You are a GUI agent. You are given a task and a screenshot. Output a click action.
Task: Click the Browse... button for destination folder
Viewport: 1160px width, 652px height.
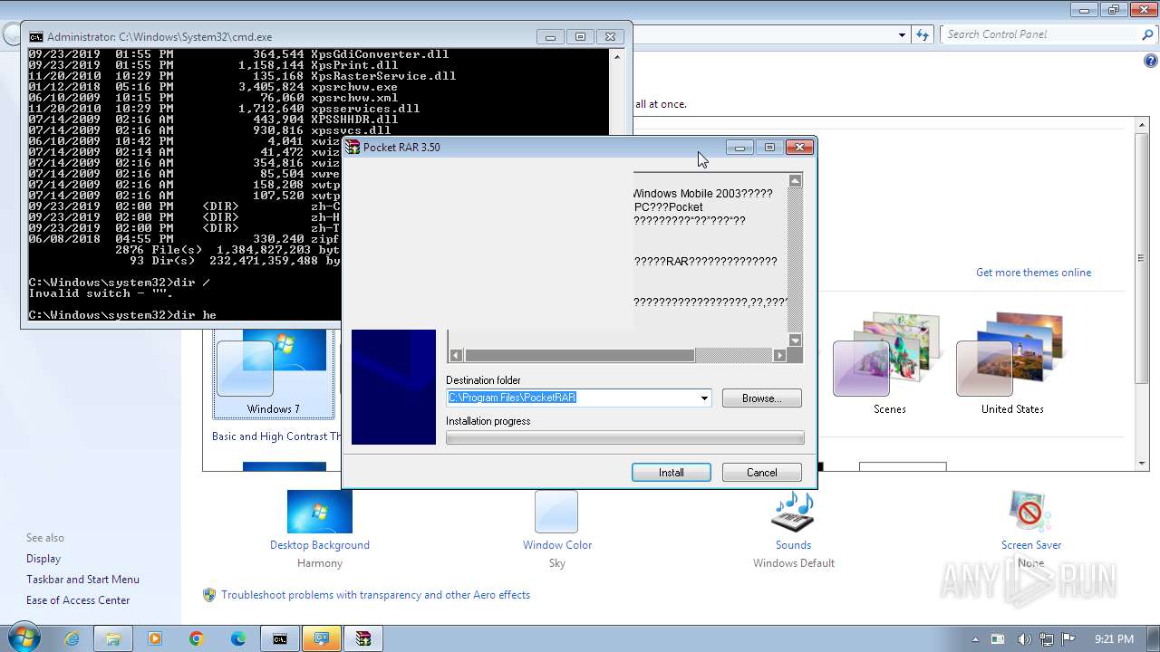point(762,398)
